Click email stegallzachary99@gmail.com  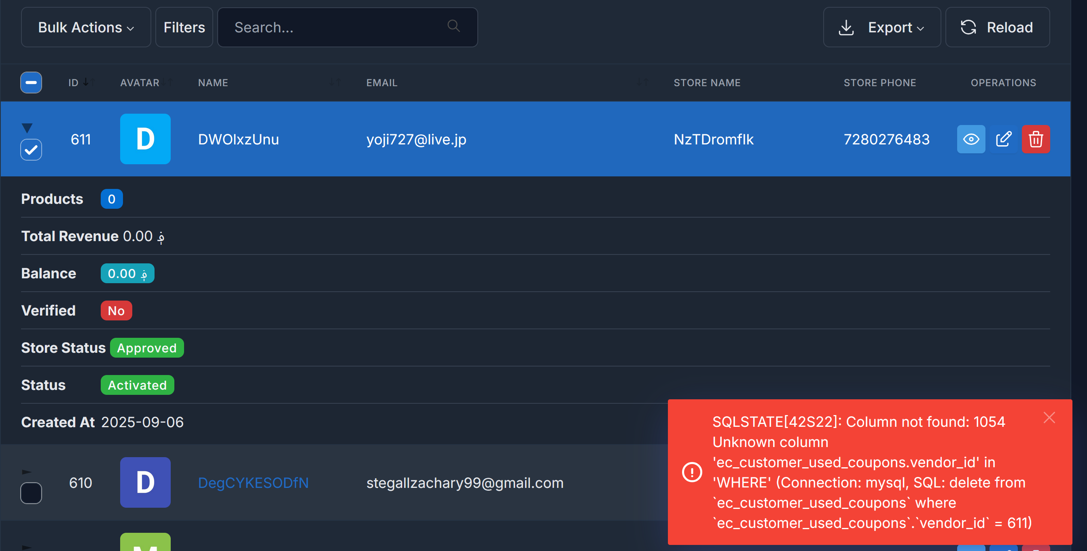[464, 483]
